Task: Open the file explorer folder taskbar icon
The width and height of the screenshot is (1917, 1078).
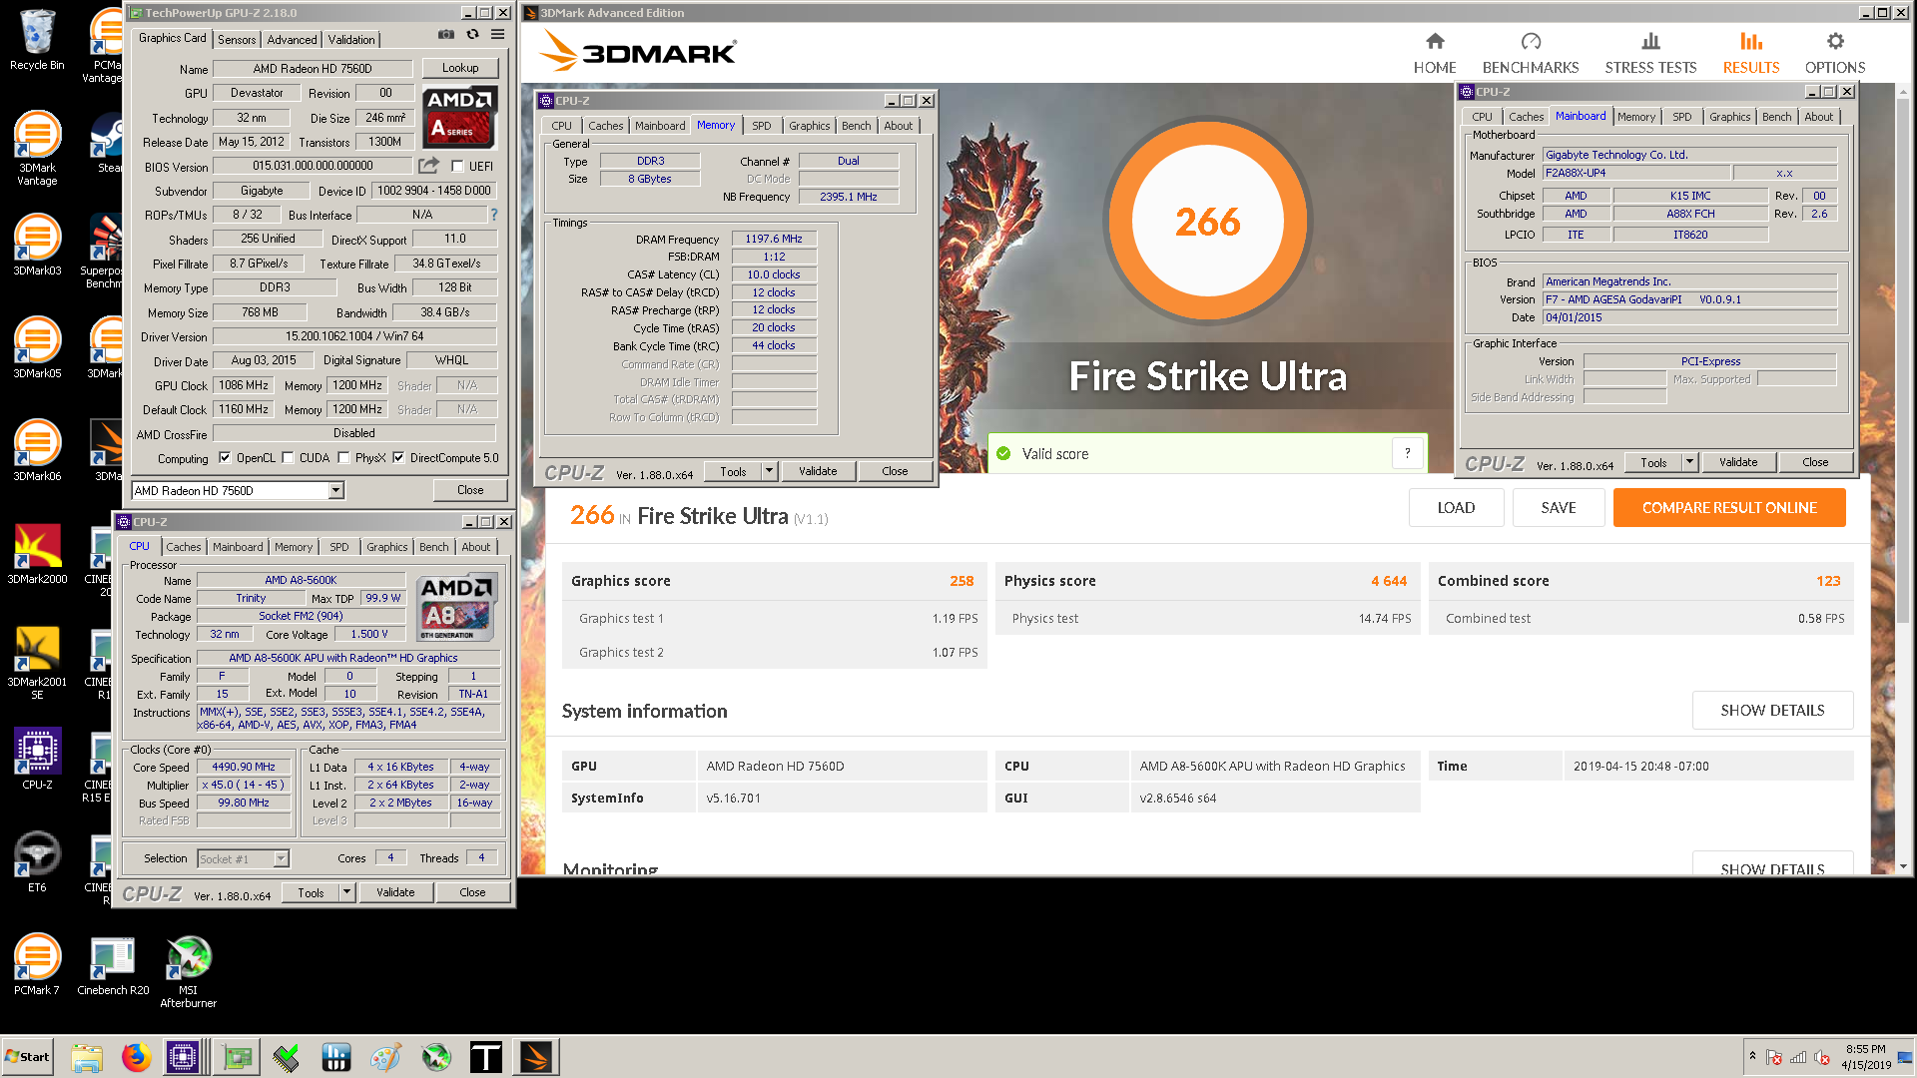Action: click(x=87, y=1057)
